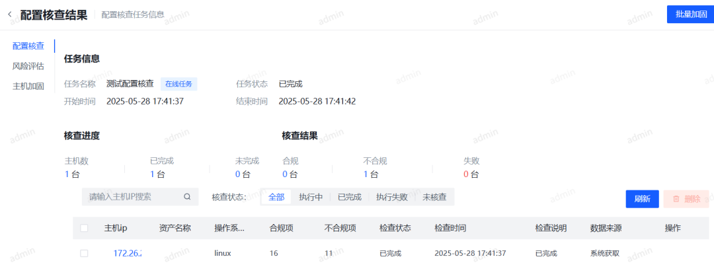Filter by 已完成 status
This screenshot has height=267, width=714.
349,197
